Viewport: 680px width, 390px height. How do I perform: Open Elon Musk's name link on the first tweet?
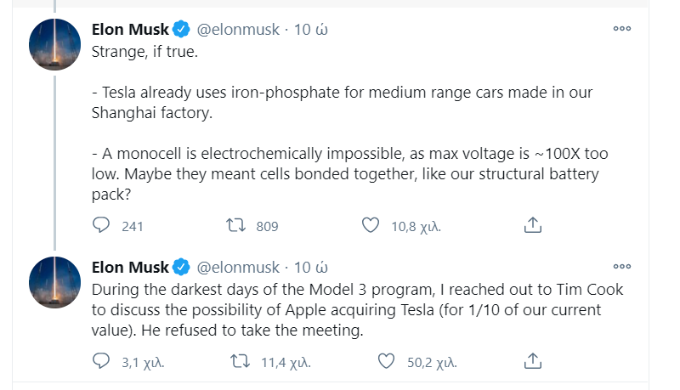(129, 30)
